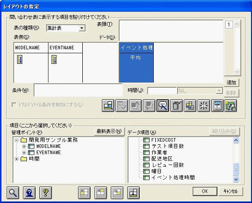This screenshot has width=252, height=203.
Task: Click the 時間 text input field
Action: (x=162, y=91)
